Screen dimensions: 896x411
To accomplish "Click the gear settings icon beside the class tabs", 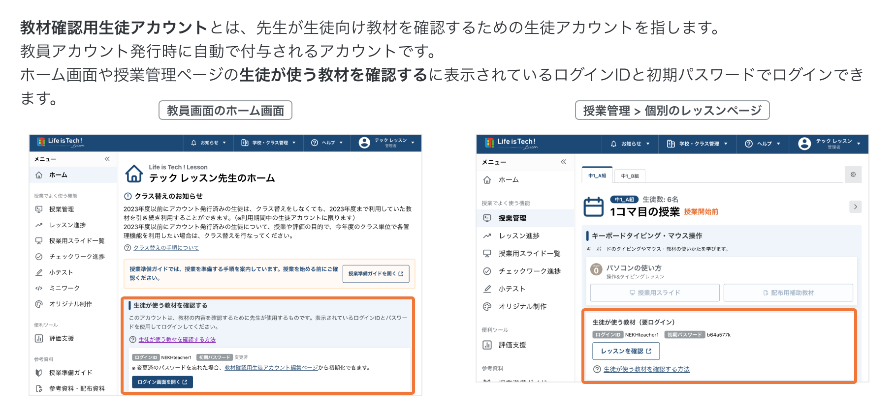I will tap(853, 175).
